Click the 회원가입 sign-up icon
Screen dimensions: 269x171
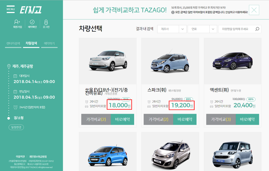(17, 22)
